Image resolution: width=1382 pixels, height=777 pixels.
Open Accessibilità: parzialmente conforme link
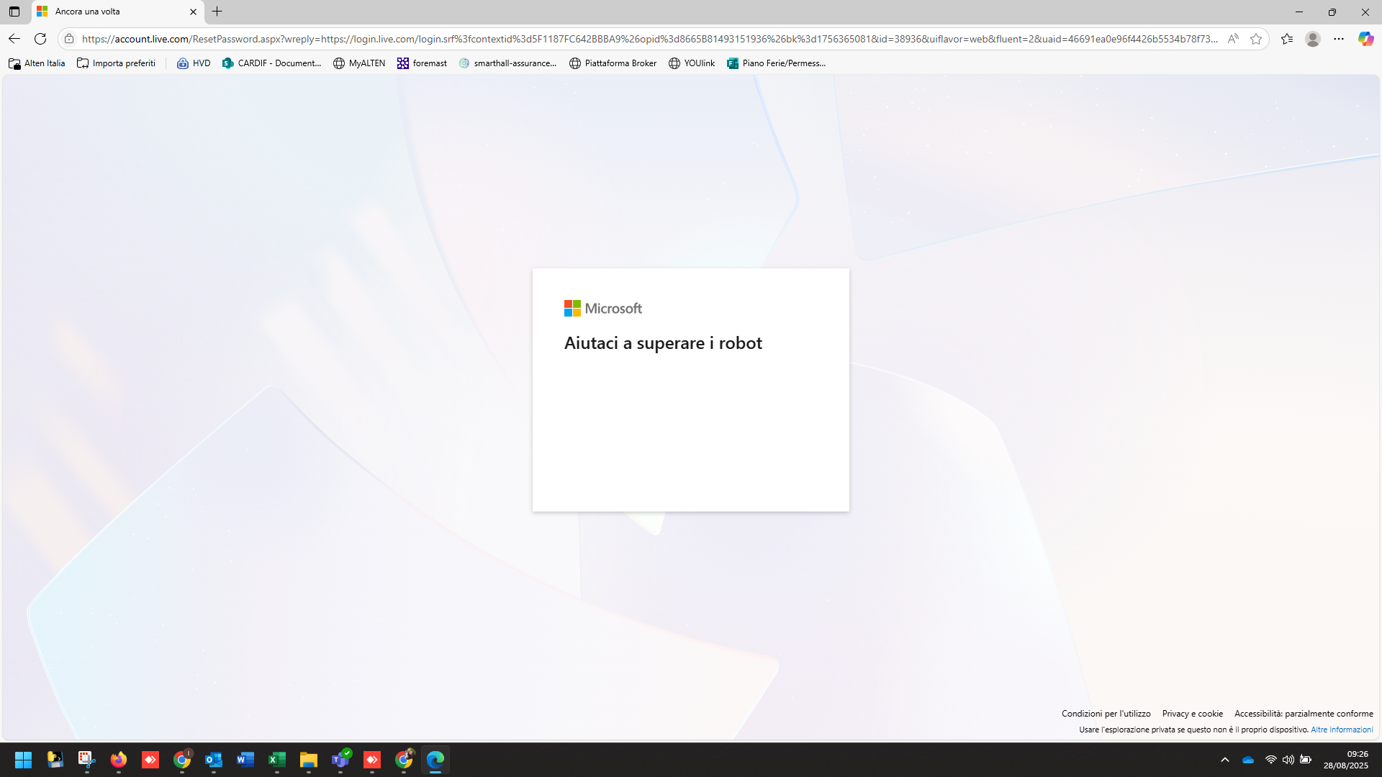(x=1304, y=714)
